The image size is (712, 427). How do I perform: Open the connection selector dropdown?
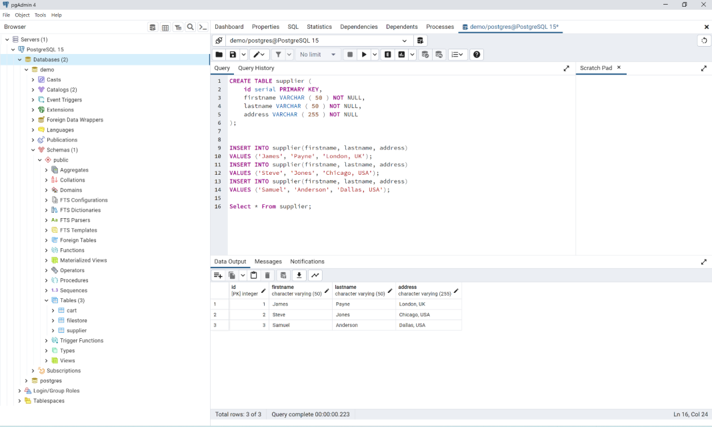point(405,41)
